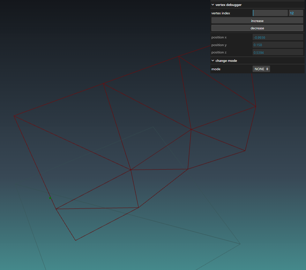
Task: Click the mode label
Action: 216,69
